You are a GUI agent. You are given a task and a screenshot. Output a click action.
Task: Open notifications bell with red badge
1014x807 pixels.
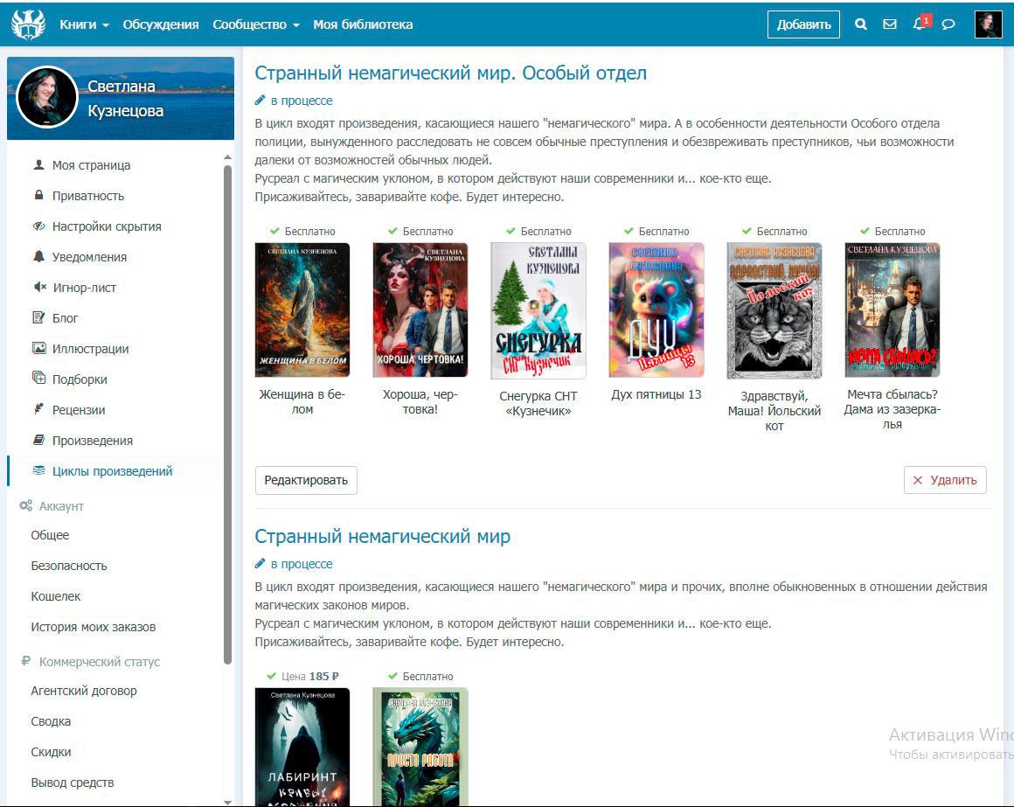click(919, 24)
